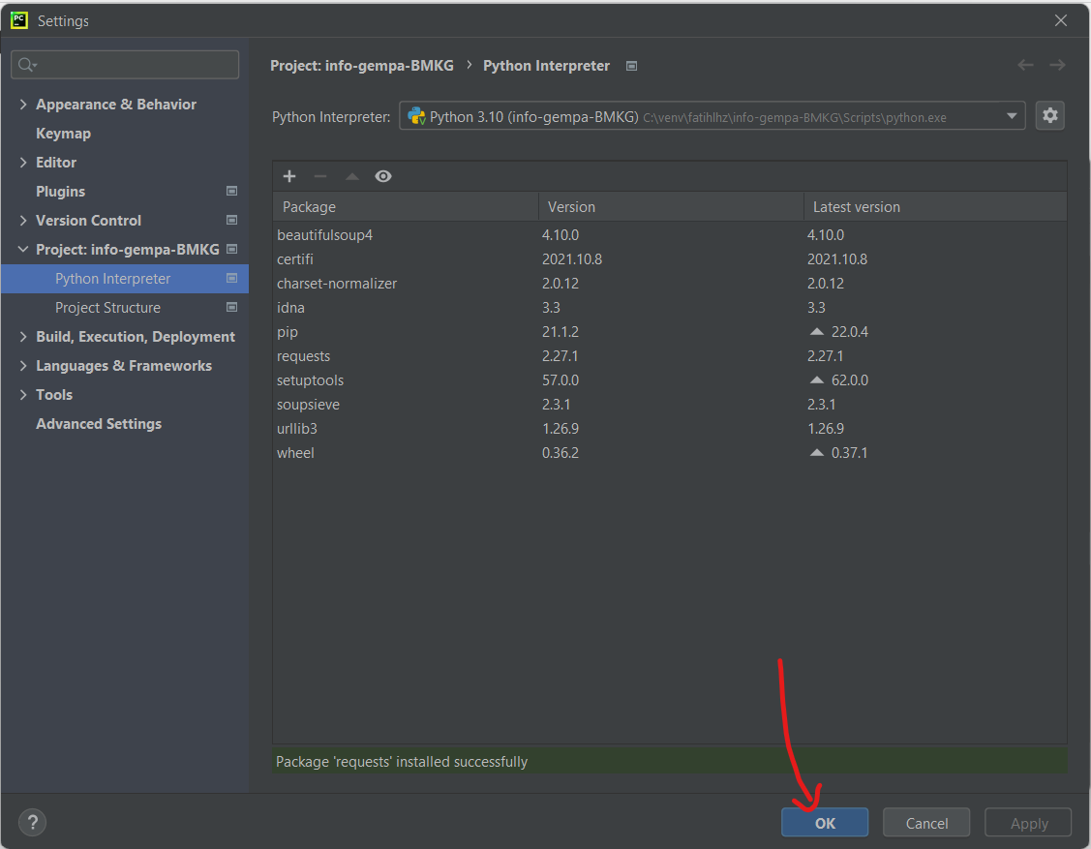This screenshot has height=849, width=1091.
Task: Click the back navigation arrow
Action: pyautogui.click(x=1025, y=65)
